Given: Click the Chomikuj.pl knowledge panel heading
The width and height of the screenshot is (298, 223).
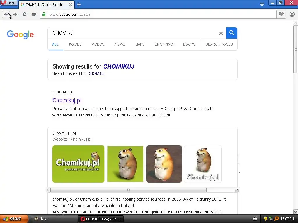Looking at the screenshot, I should (x=64, y=133).
